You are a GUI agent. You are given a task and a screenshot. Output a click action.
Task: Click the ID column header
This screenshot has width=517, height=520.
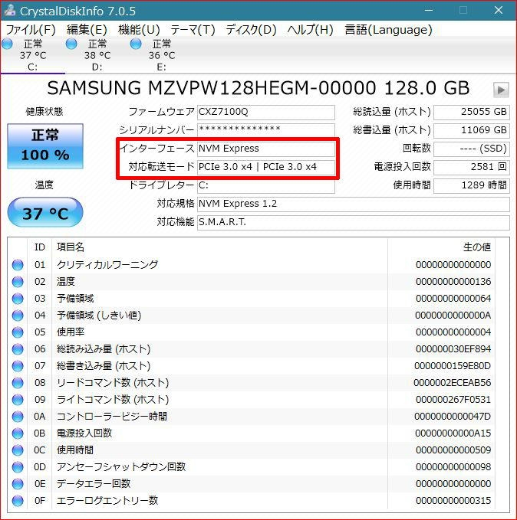[40, 247]
